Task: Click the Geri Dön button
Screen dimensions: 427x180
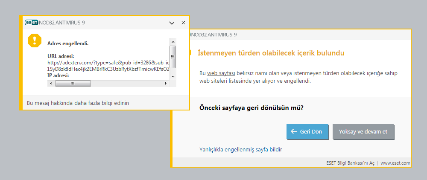Action: 307,132
